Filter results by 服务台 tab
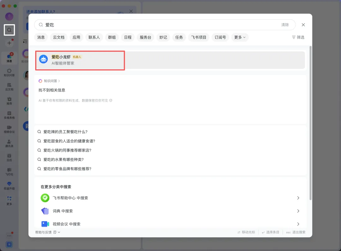This screenshot has height=251, width=341. (146, 37)
